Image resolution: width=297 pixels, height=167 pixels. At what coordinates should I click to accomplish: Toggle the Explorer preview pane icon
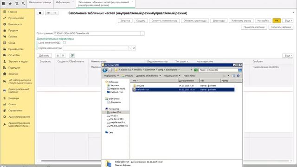click(x=233, y=76)
